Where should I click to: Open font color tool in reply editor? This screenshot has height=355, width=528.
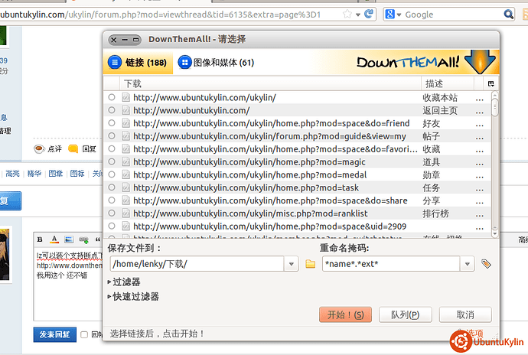[54, 239]
